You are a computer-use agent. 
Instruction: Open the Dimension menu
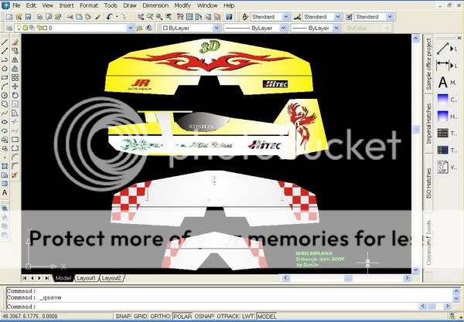click(x=155, y=5)
